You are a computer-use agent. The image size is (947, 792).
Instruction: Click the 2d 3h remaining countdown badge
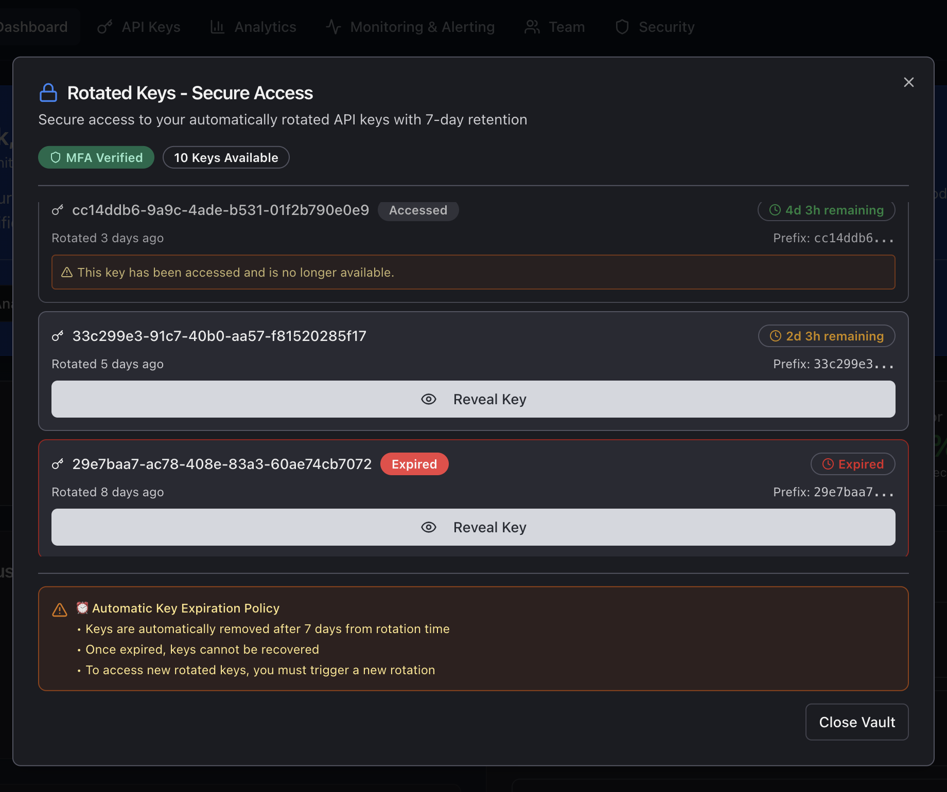coord(826,336)
